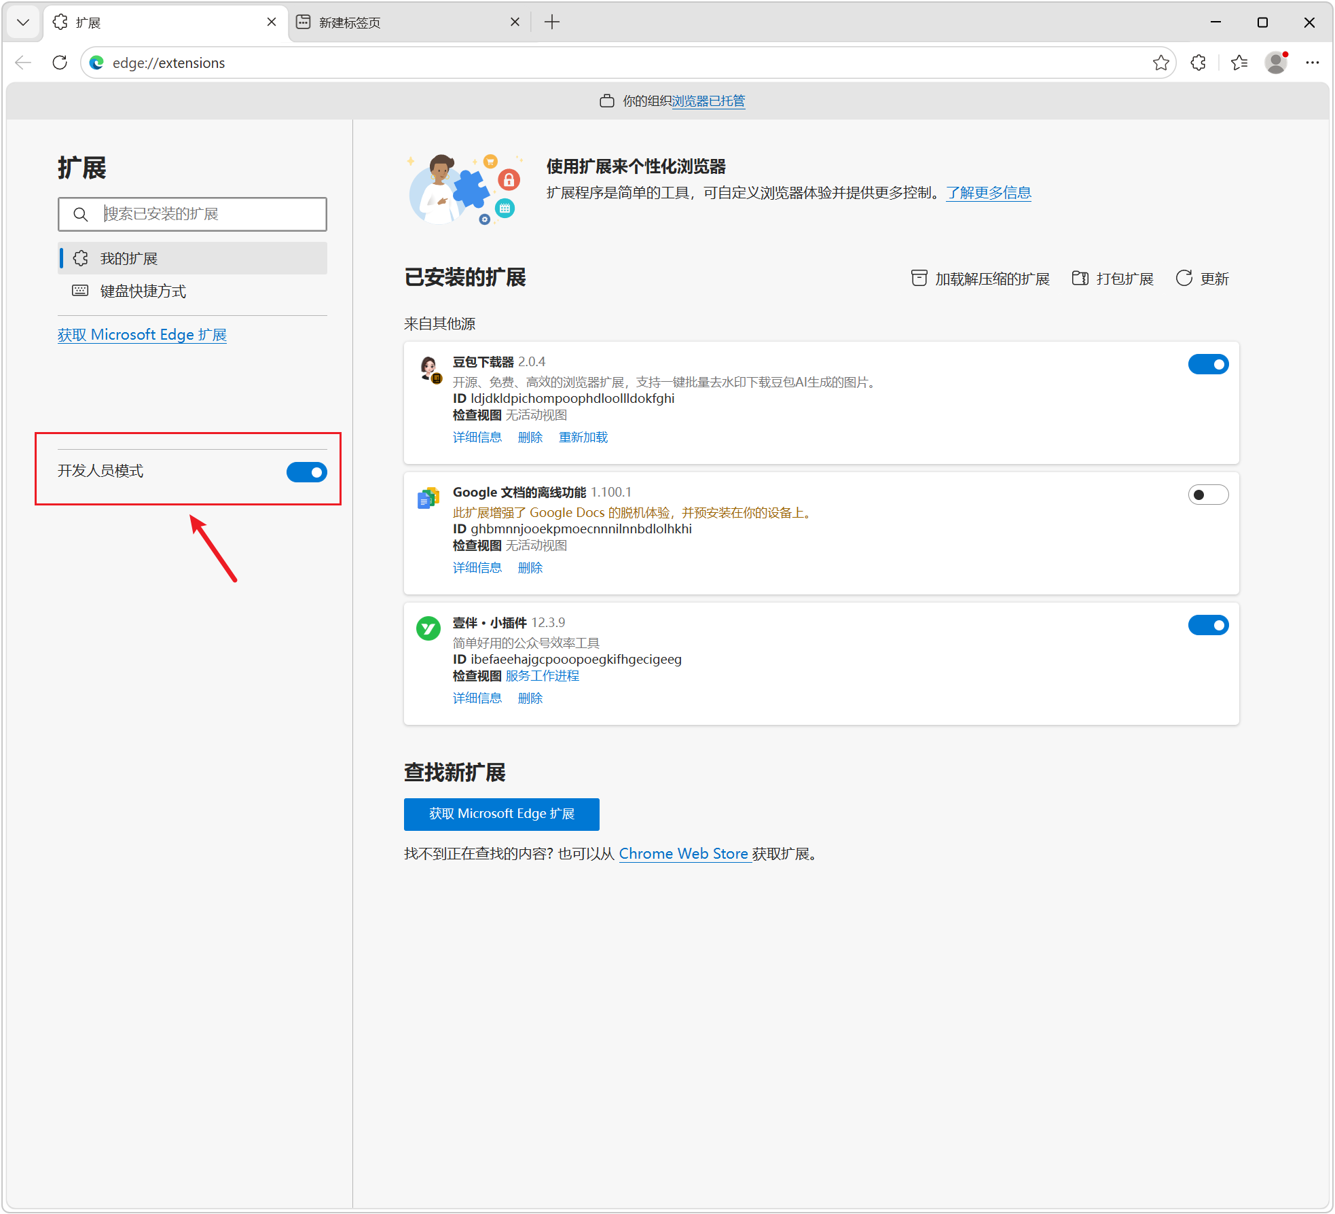
Task: Select 我的扩展 in sidebar
Action: pyautogui.click(x=192, y=258)
